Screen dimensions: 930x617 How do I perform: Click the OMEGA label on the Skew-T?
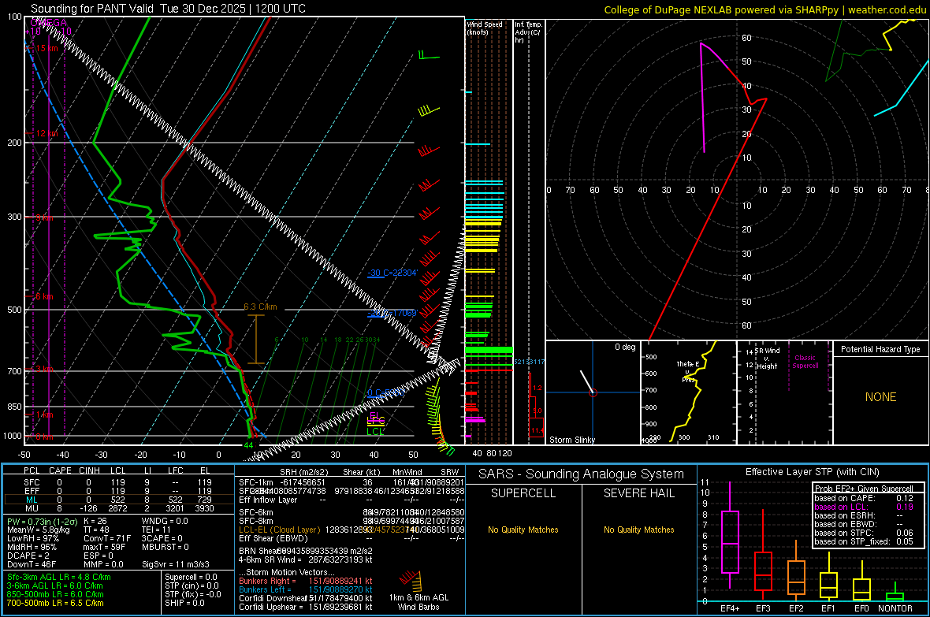[x=49, y=23]
